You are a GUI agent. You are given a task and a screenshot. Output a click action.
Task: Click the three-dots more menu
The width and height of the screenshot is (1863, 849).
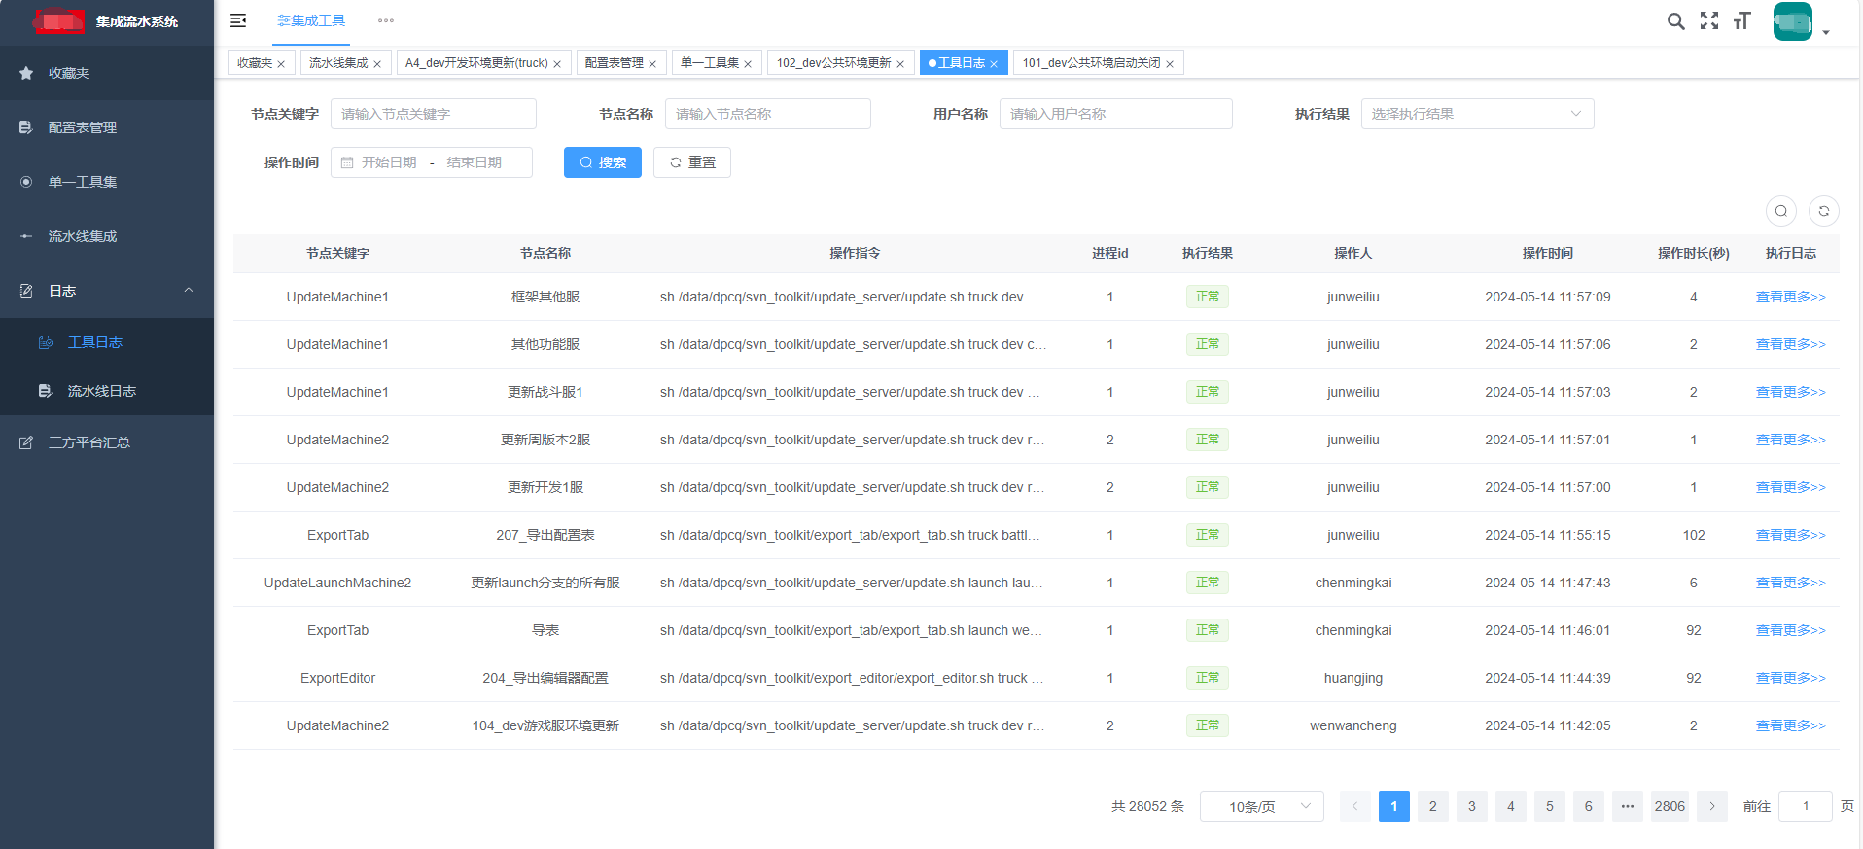pyautogui.click(x=386, y=20)
